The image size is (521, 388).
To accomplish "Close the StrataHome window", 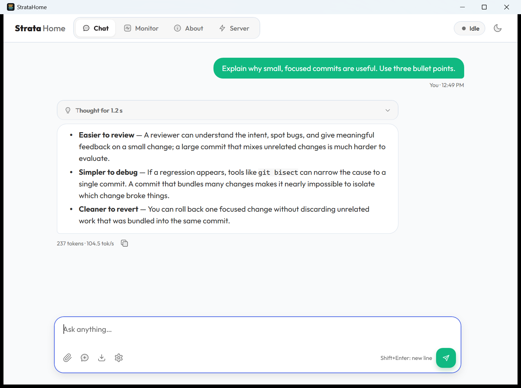I will coord(506,7).
